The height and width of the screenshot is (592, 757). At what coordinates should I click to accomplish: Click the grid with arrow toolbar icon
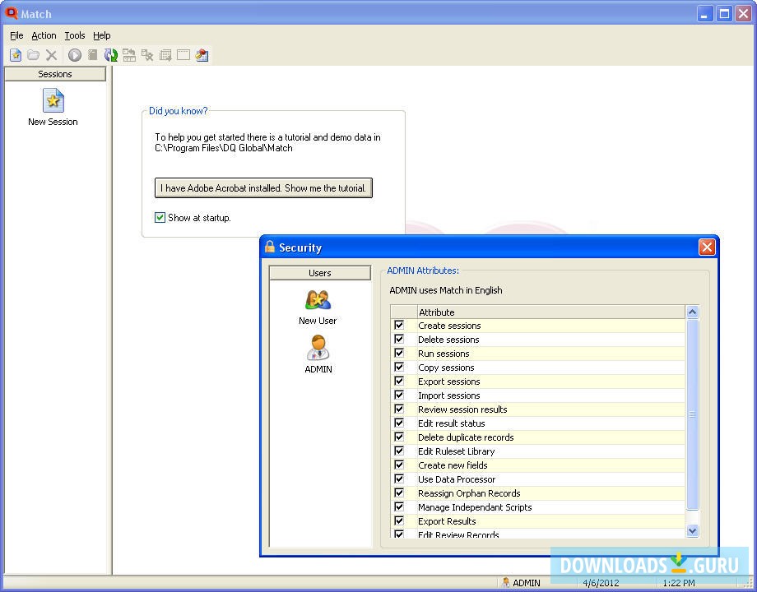coord(129,55)
